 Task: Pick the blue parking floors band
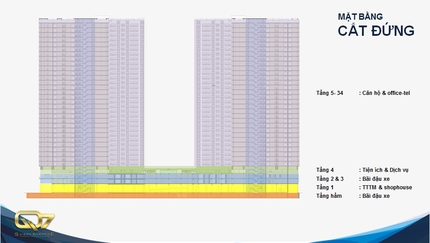(x=169, y=179)
